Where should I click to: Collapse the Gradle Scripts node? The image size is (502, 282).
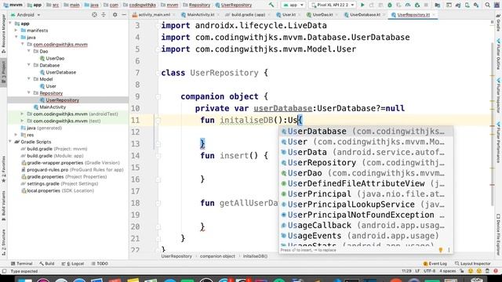point(10,142)
